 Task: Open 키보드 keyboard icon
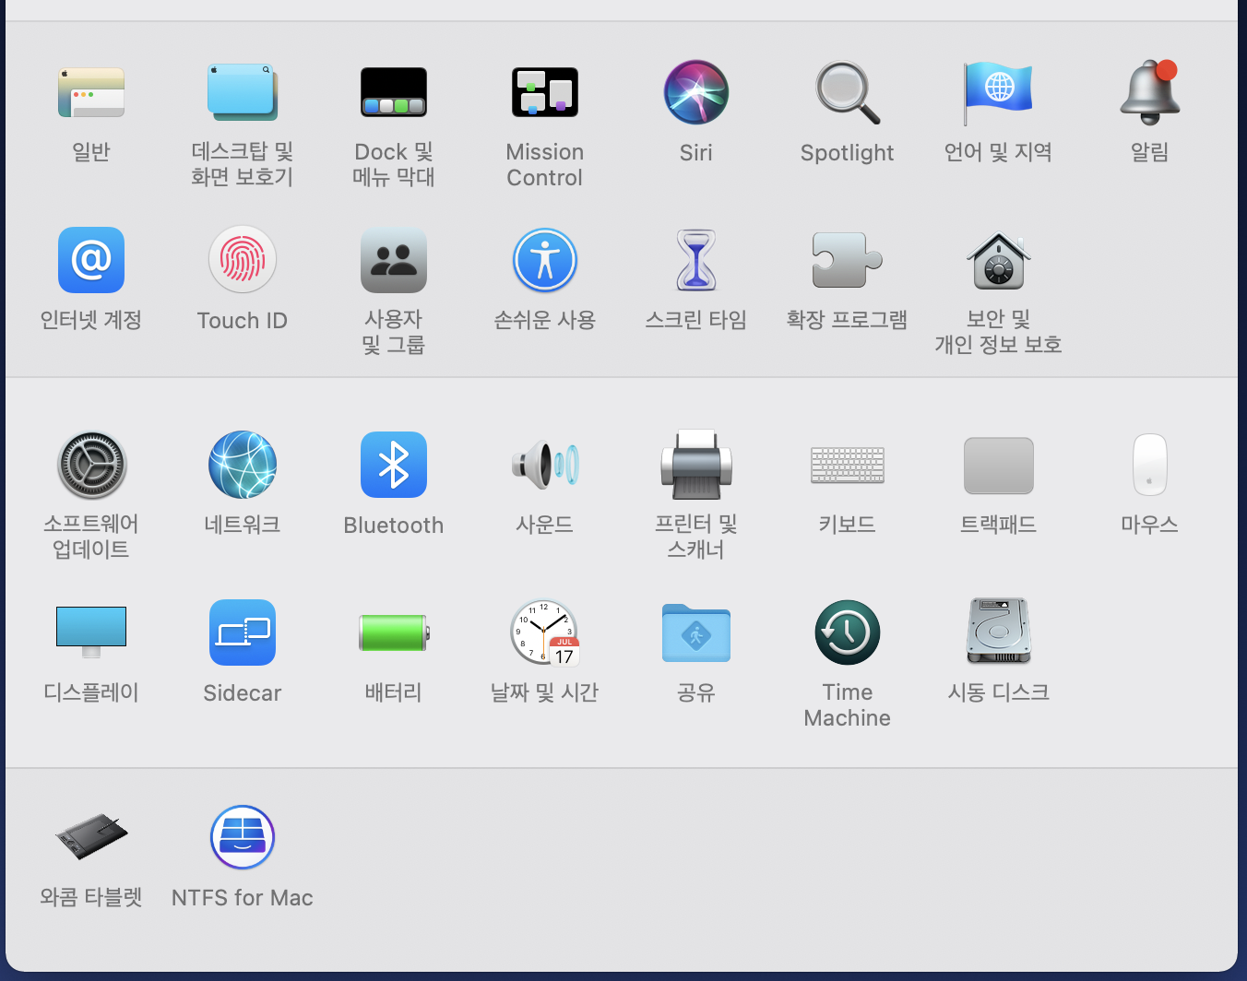848,465
